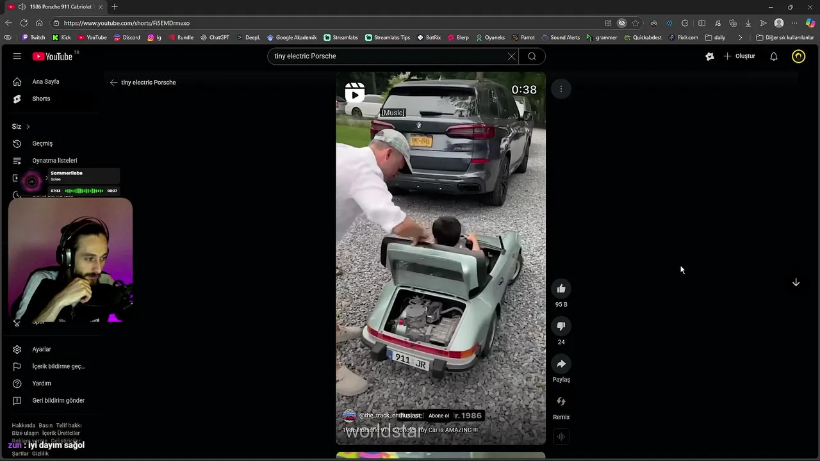The width and height of the screenshot is (820, 461).
Task: Open the YouTube account avatar menu
Action: (x=798, y=56)
